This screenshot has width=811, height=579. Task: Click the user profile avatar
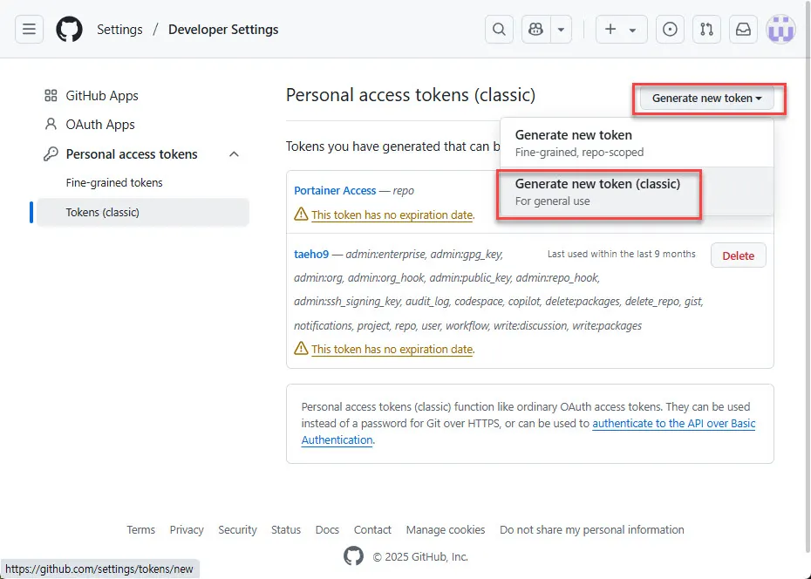coord(780,30)
